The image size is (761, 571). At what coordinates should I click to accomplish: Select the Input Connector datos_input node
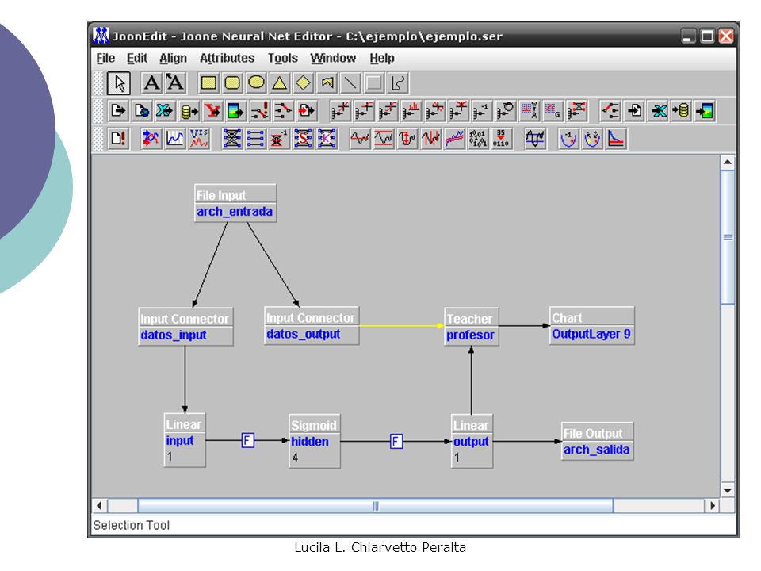click(x=185, y=326)
